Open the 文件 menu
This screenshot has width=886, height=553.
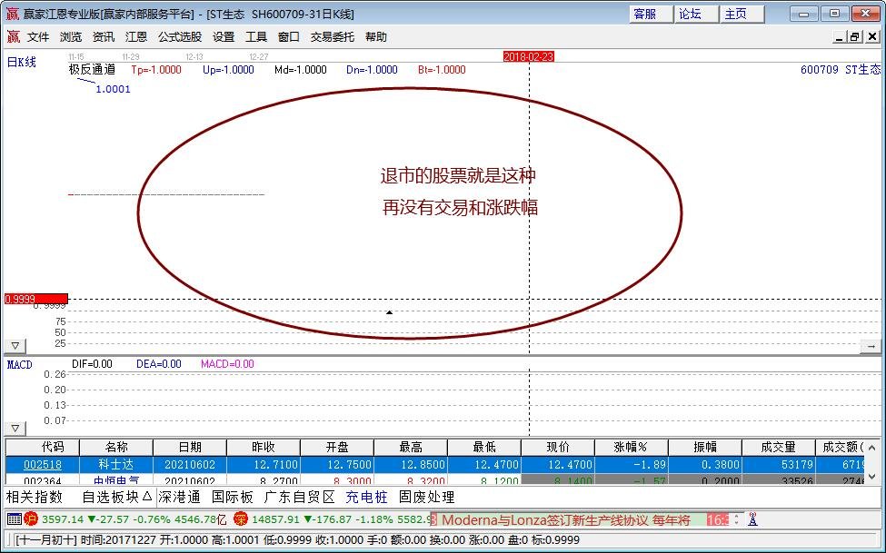click(38, 36)
